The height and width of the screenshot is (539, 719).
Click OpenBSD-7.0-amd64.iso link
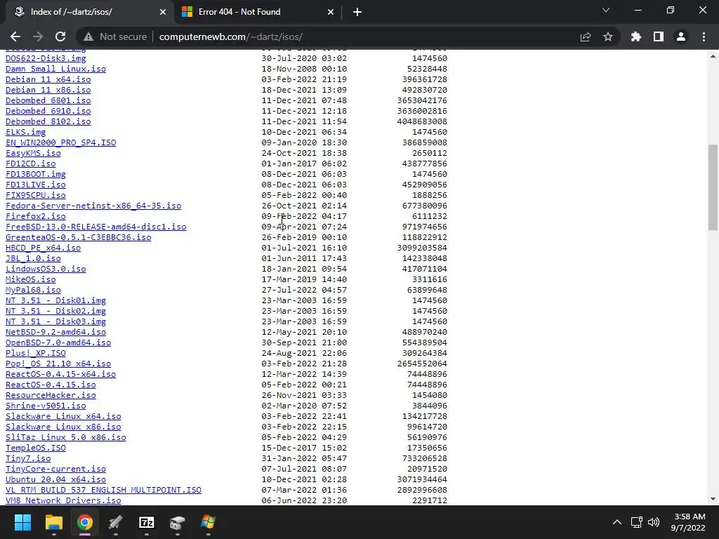[58, 342]
